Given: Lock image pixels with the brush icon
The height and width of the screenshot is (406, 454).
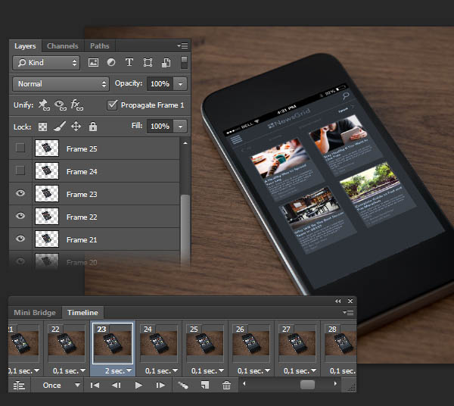Looking at the screenshot, I should (x=59, y=126).
